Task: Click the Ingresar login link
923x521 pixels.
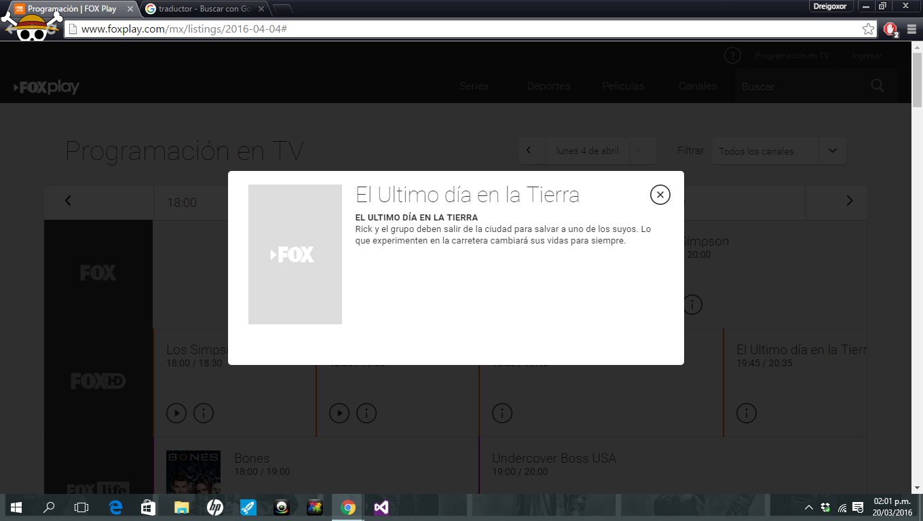Action: (x=867, y=56)
